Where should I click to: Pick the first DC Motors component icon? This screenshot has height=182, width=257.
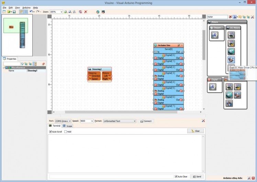pyautogui.click(x=231, y=35)
